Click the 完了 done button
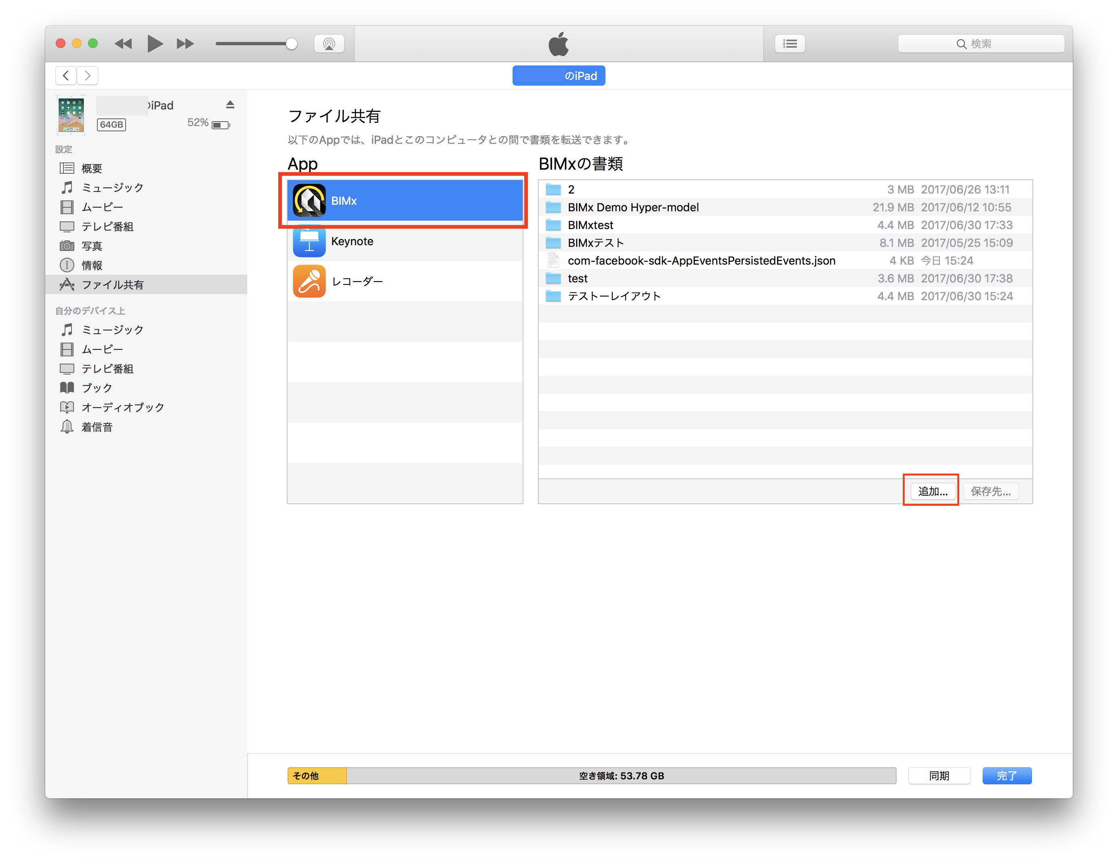This screenshot has height=863, width=1118. pos(1007,775)
